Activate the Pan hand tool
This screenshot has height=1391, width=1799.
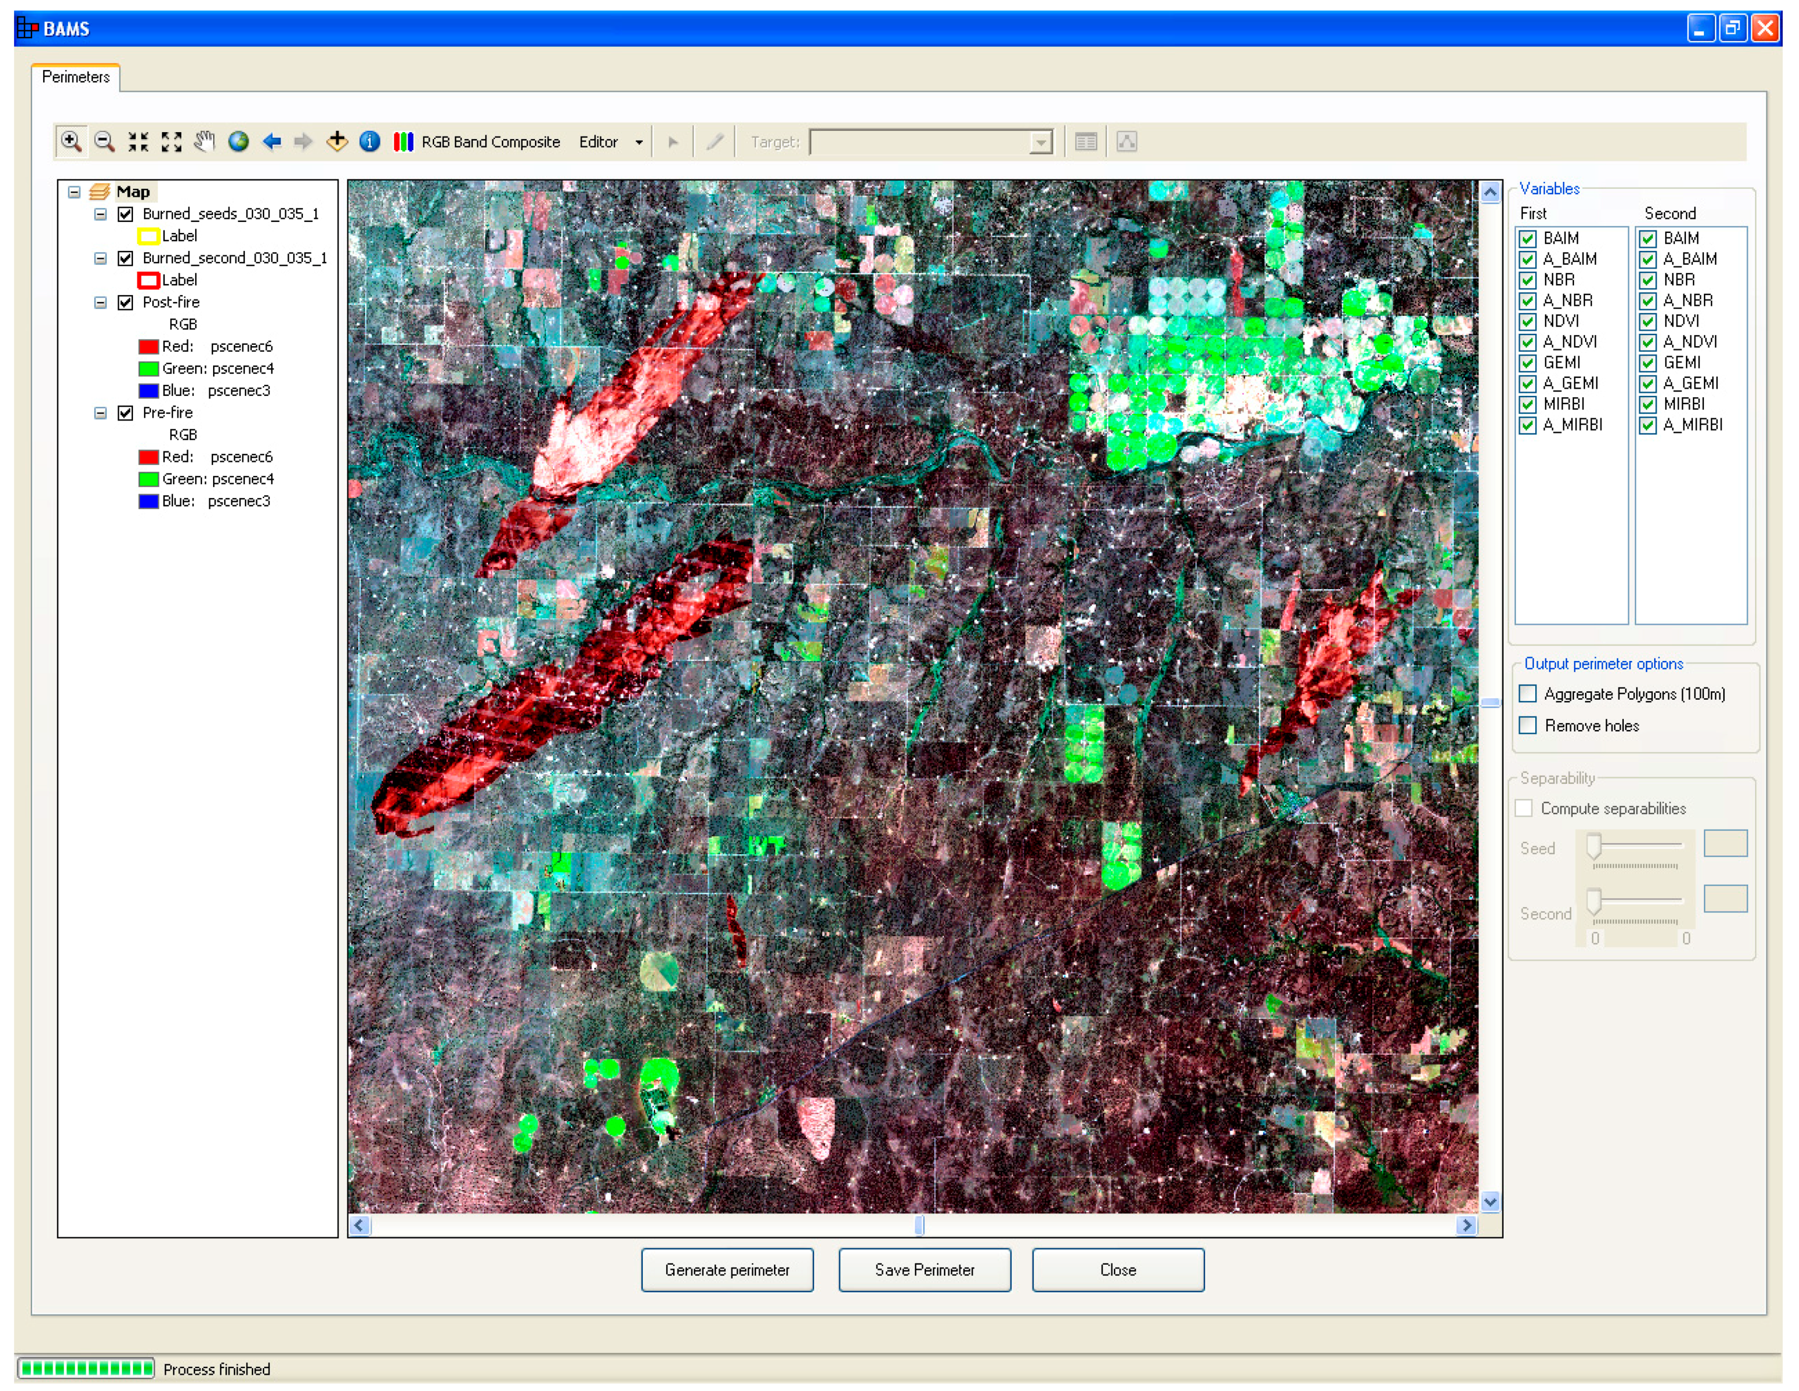(205, 142)
